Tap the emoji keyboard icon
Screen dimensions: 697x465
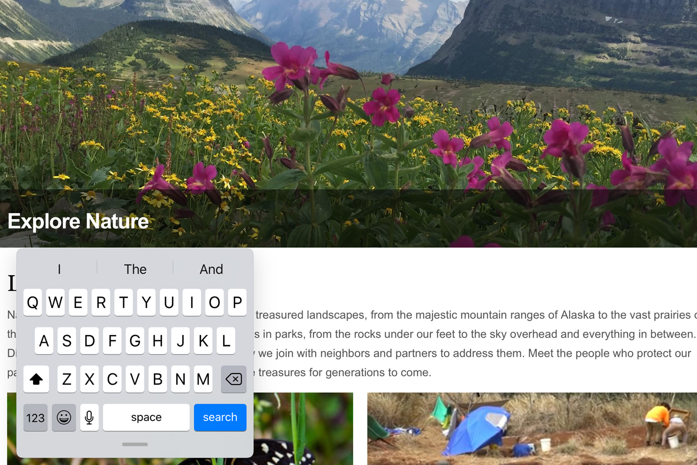point(64,417)
